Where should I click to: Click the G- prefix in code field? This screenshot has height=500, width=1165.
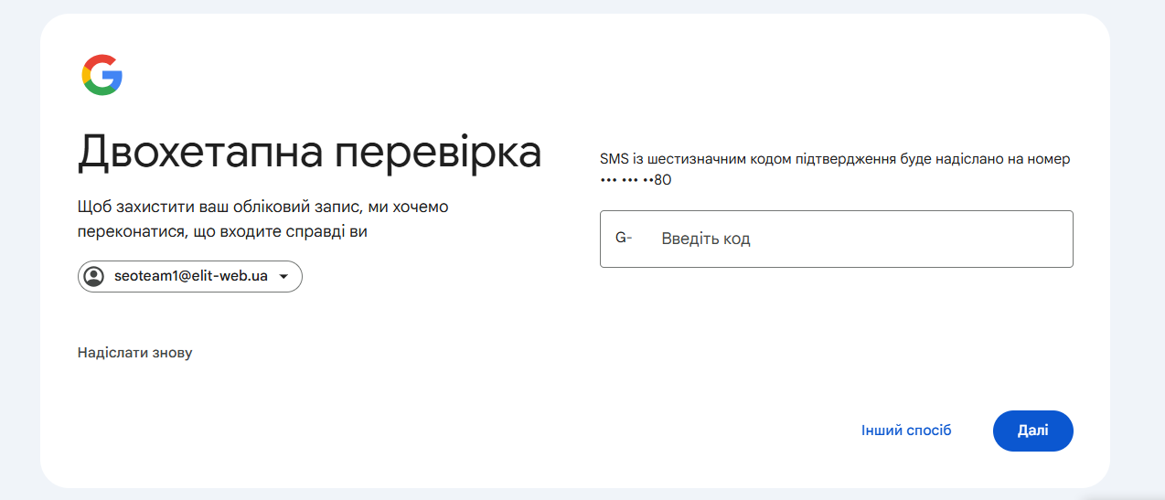coord(624,238)
